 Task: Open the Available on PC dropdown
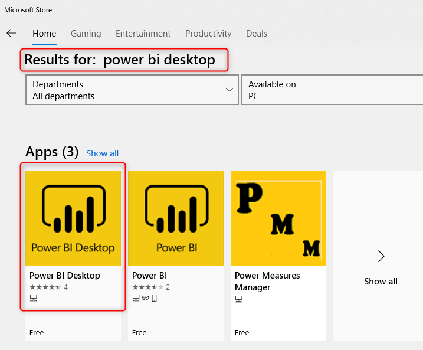[x=332, y=90]
